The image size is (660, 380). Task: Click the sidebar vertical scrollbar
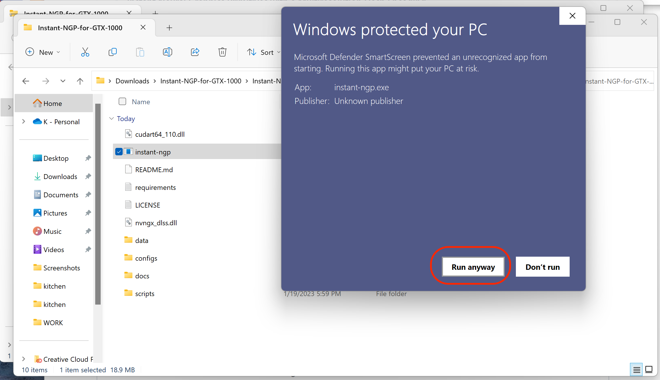[98, 204]
